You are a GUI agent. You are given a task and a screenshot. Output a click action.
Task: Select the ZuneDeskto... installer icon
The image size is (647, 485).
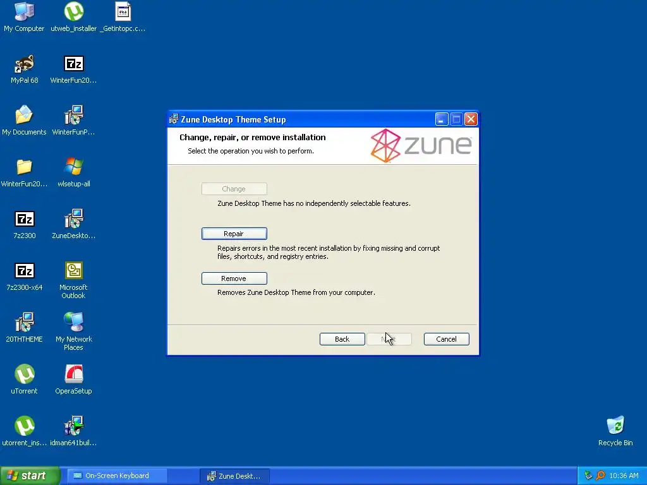tap(73, 224)
